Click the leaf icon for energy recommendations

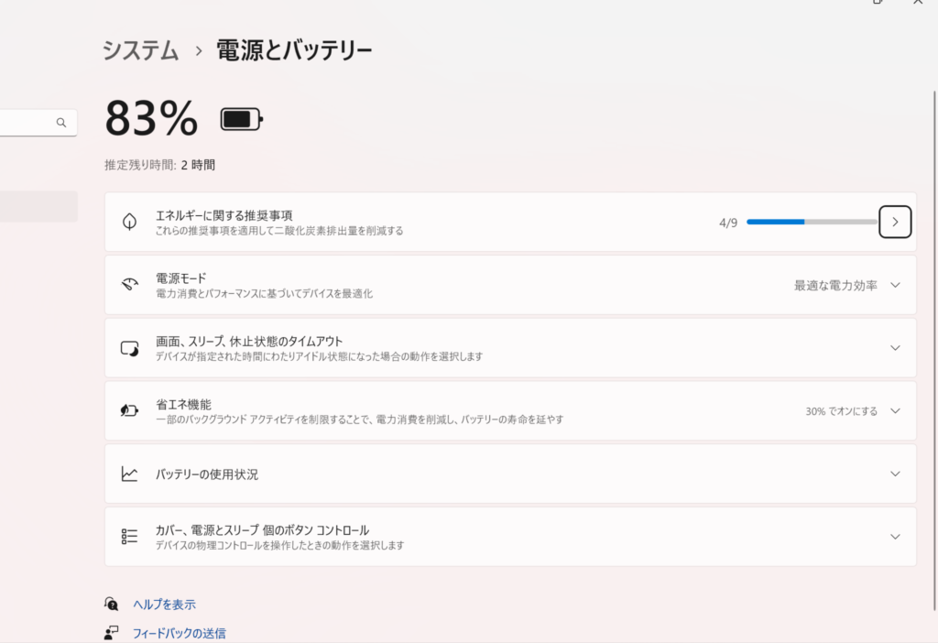[129, 222]
